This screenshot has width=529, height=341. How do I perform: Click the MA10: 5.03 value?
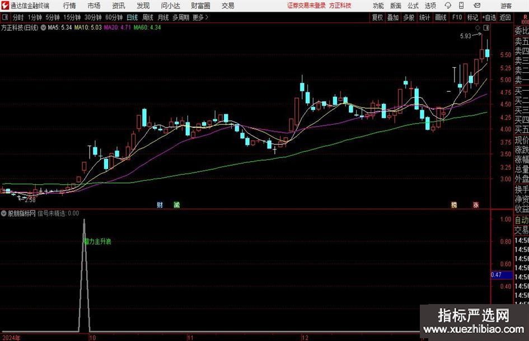88,27
